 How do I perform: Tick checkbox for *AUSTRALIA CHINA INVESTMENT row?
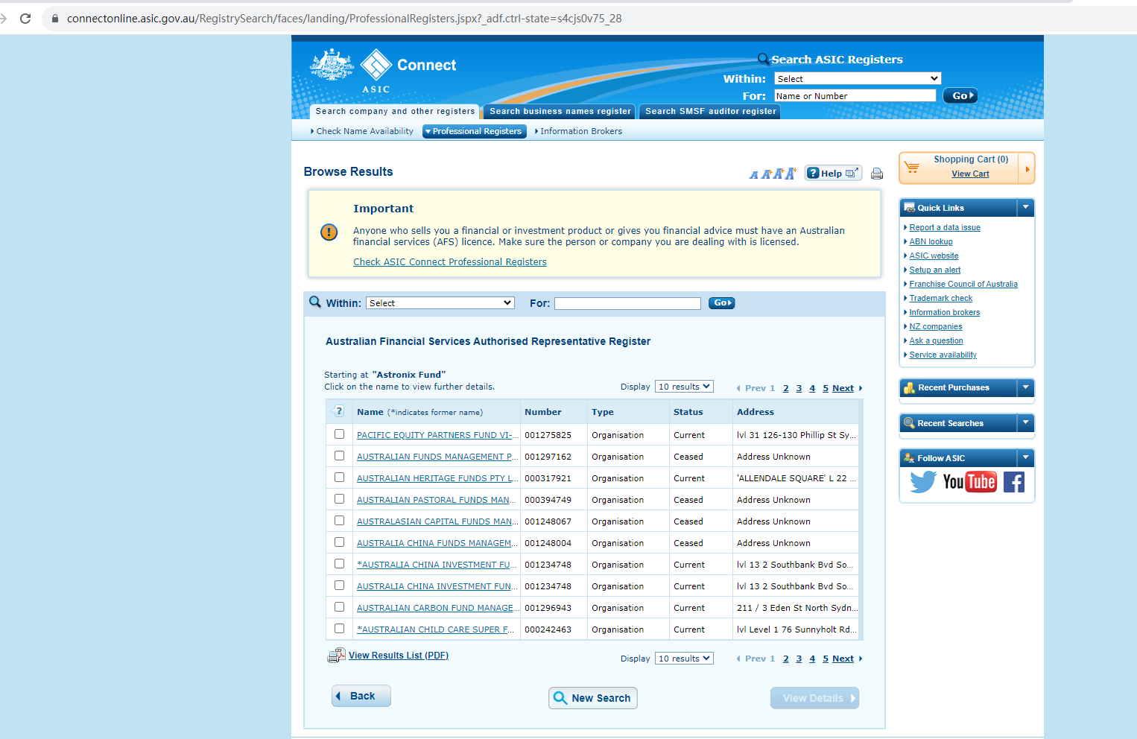tap(340, 564)
